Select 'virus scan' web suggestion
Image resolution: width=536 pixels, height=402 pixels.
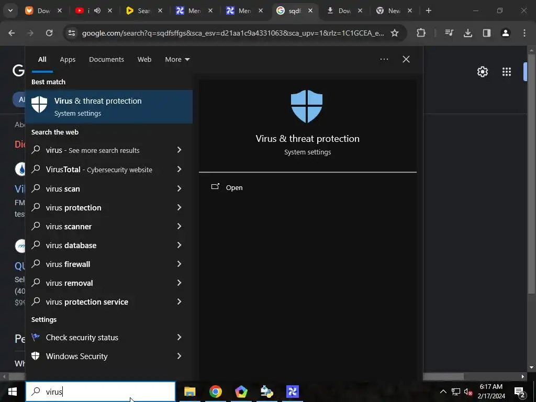63,188
